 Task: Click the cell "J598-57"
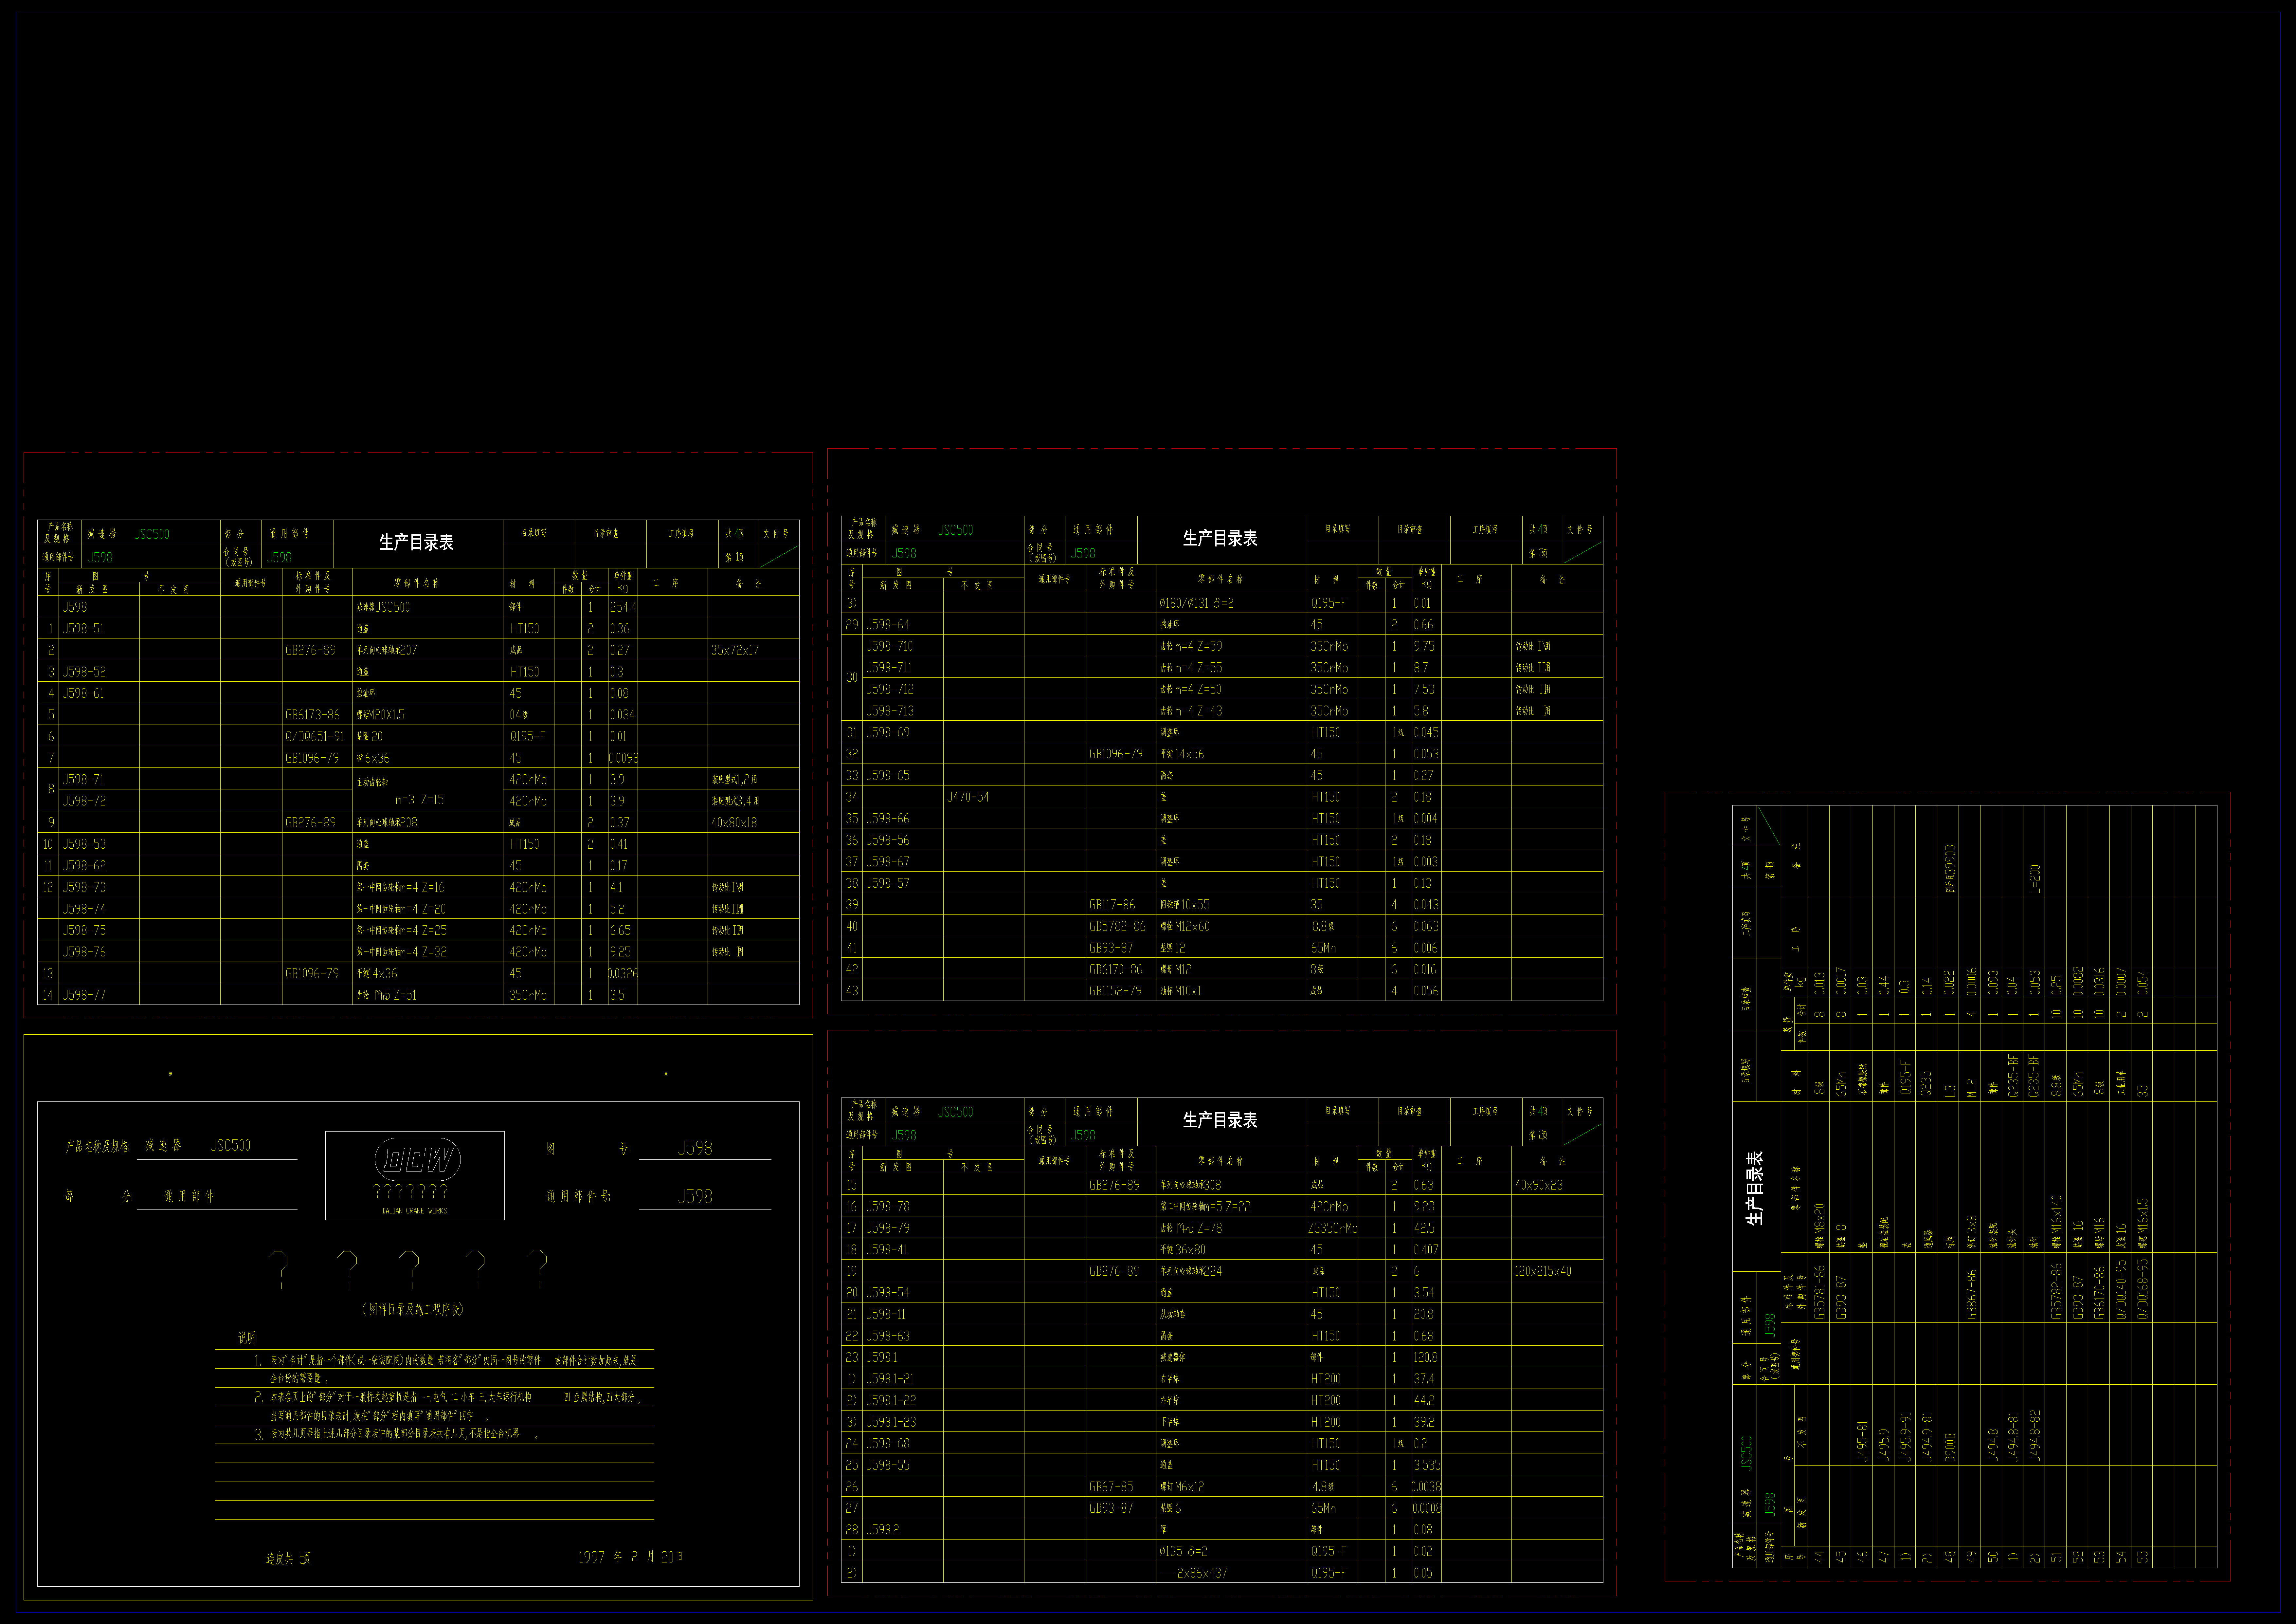pos(888,884)
